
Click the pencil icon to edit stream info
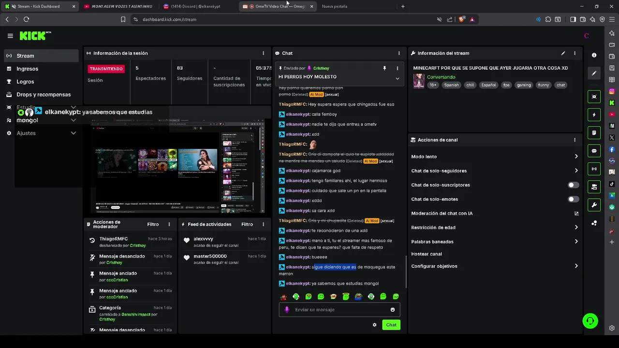563,53
